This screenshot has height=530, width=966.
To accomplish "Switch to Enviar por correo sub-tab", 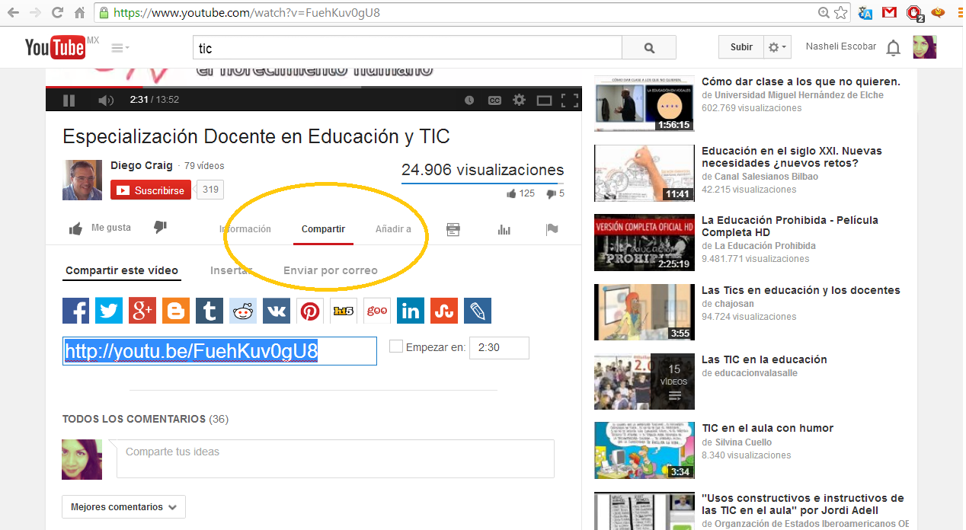I will [330, 270].
